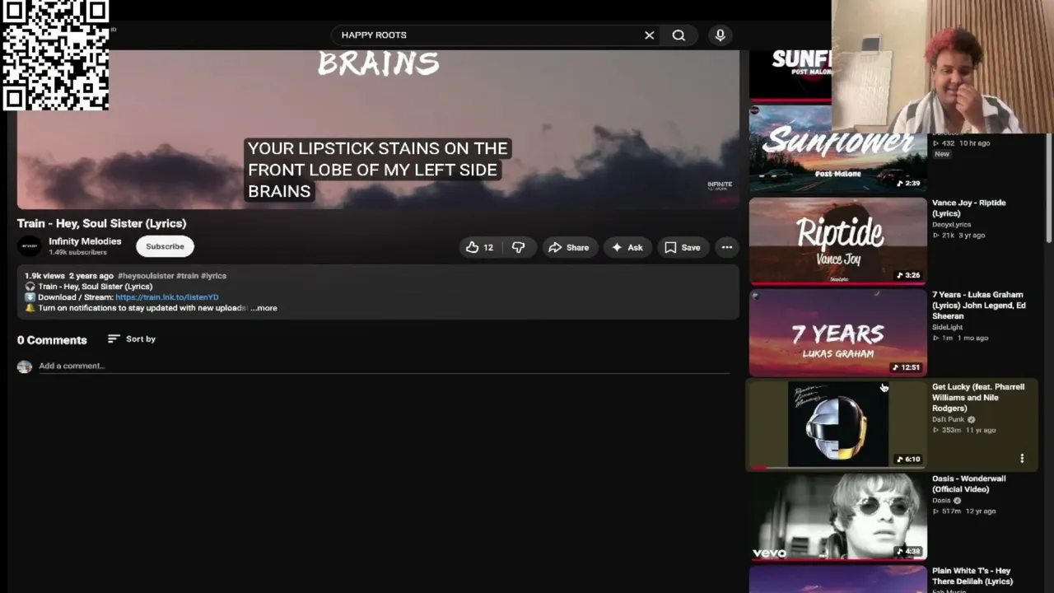The height and width of the screenshot is (593, 1054).
Task: Visit the Daft Punk channel under Get Lucky
Action: pyautogui.click(x=949, y=420)
